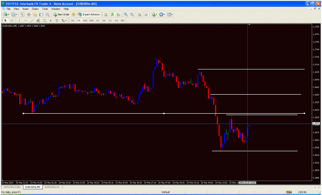The image size is (322, 195).
Task: Click the selected horizontal line's left handle
Action: tap(23, 113)
